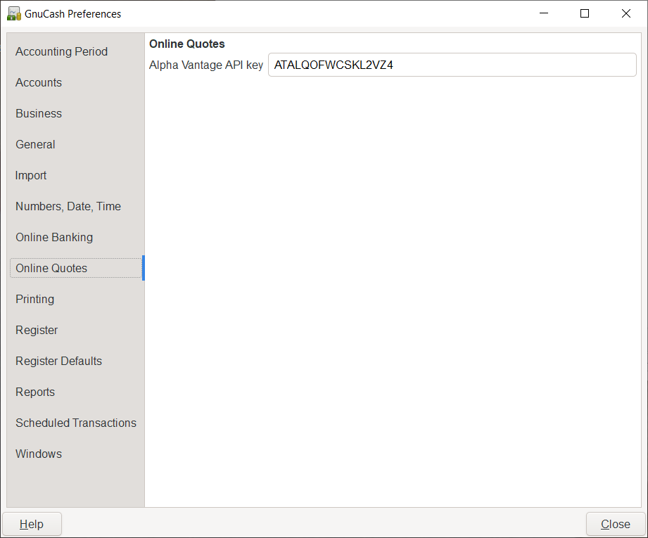Go to the Reports preferences tab

pyautogui.click(x=35, y=392)
